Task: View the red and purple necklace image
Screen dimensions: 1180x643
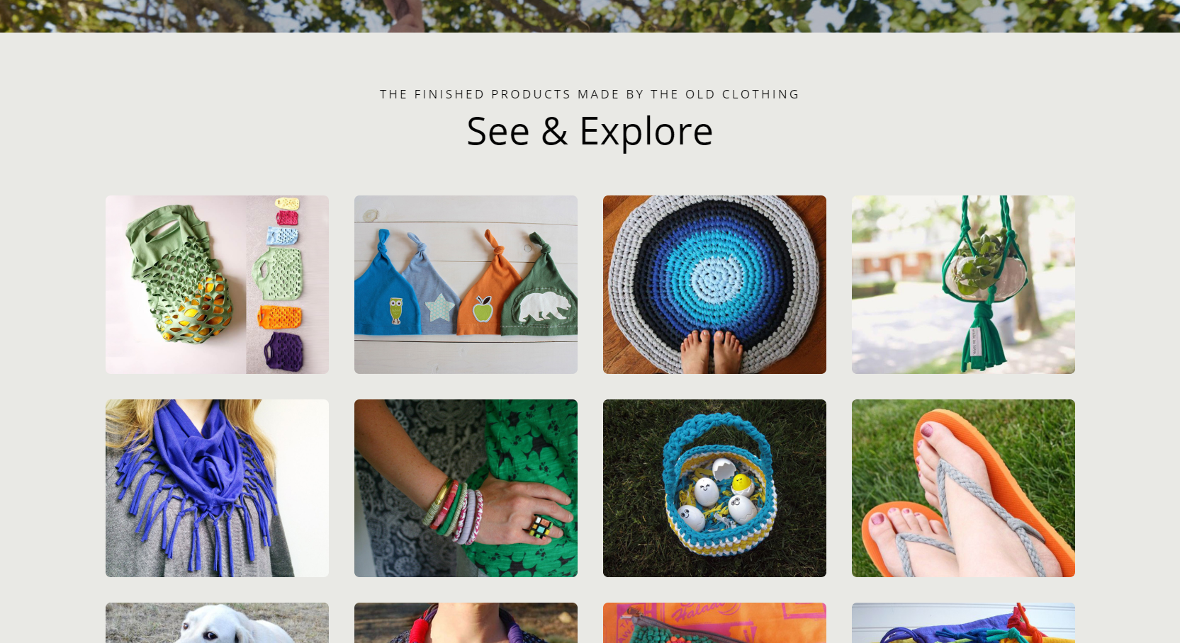Action: [466, 623]
